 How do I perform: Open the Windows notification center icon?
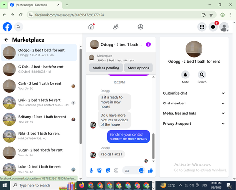(x=228, y=185)
